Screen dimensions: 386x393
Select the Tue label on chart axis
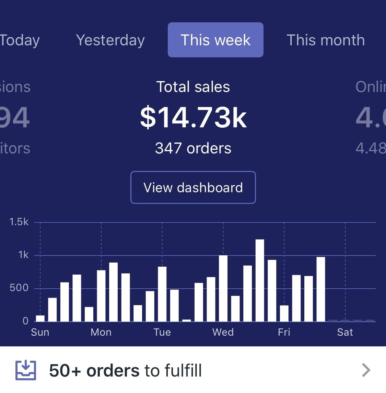(x=162, y=332)
